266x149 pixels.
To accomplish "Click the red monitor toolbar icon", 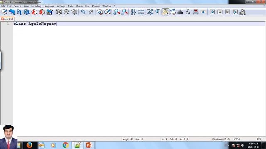I will (x=195, y=12).
